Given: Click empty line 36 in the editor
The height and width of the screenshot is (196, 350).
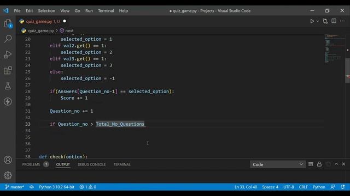Looking at the screenshot, I should click(x=181, y=144).
